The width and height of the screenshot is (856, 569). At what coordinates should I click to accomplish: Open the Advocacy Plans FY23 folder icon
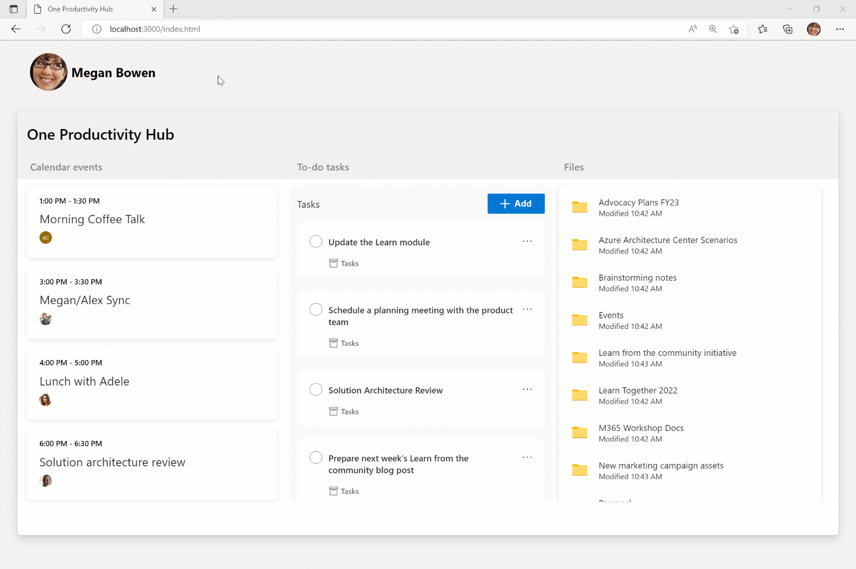click(580, 207)
